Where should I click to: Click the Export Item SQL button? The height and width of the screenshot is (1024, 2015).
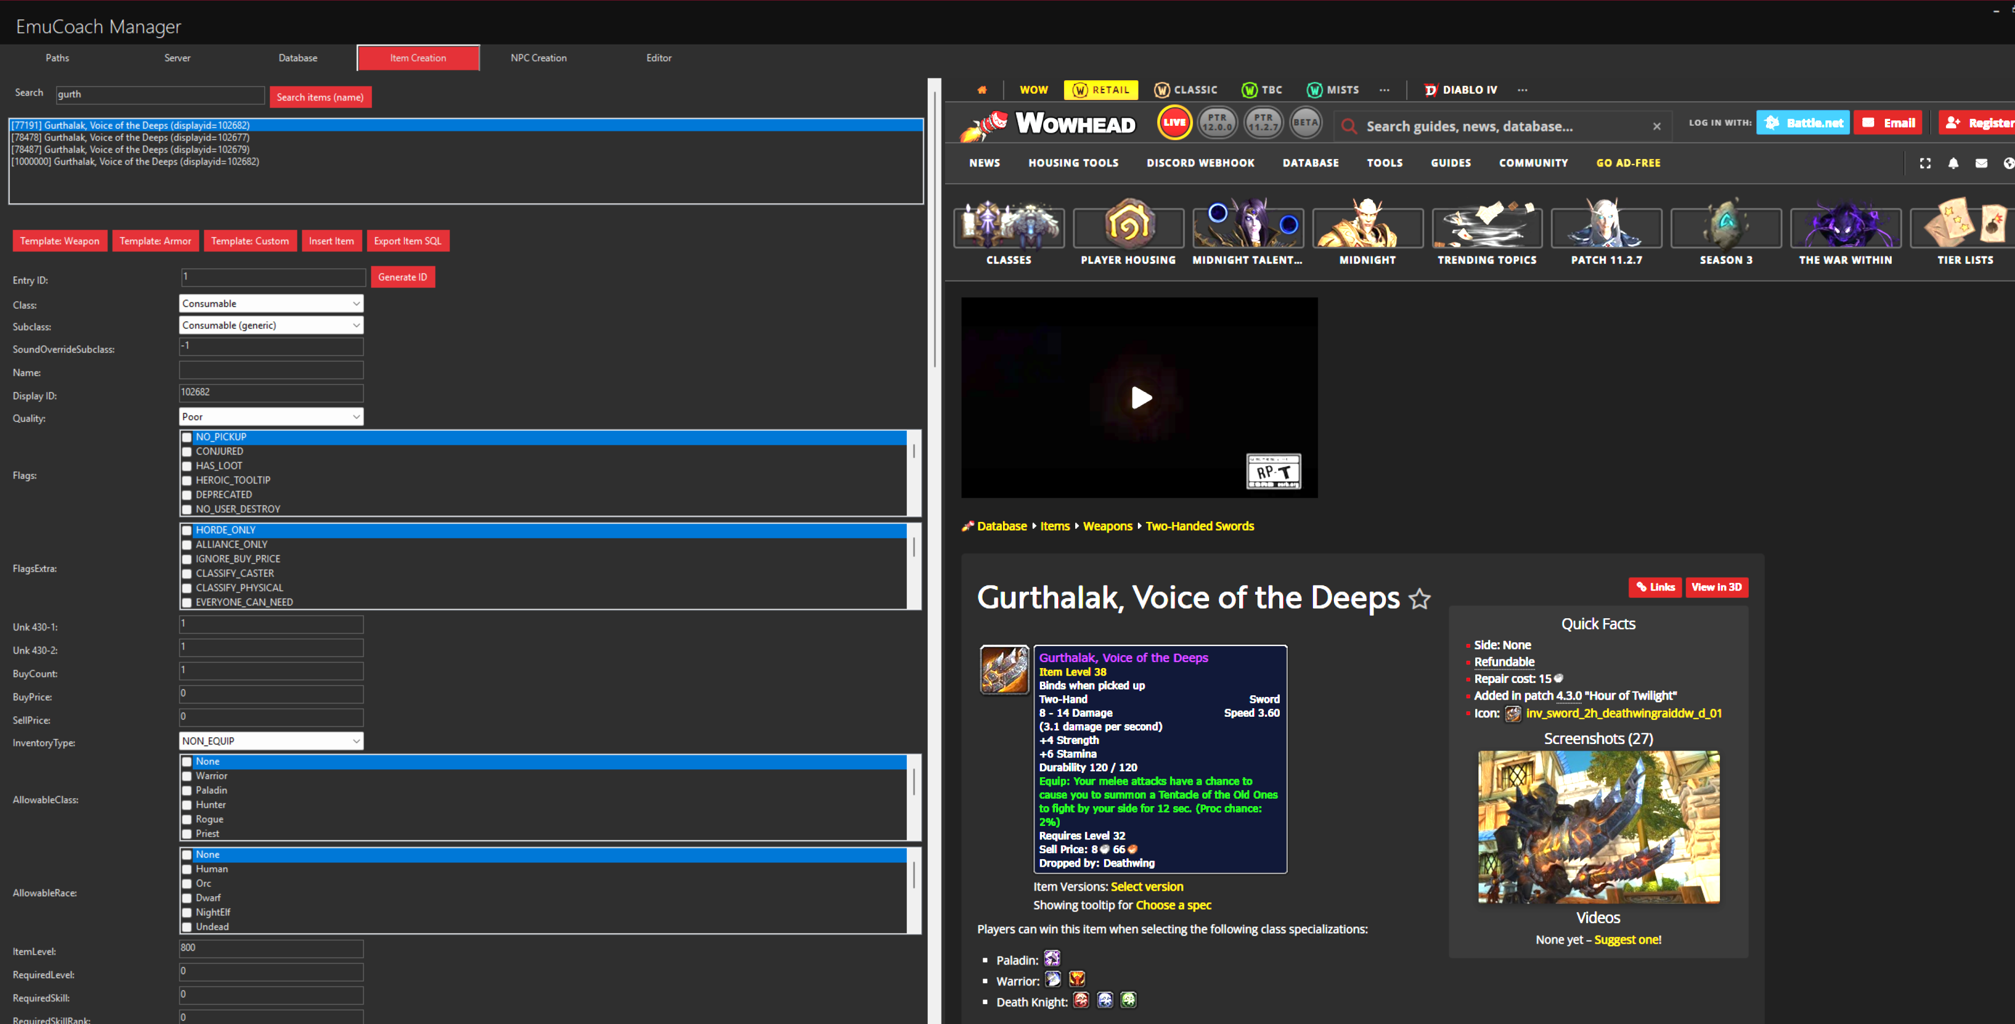tap(407, 240)
